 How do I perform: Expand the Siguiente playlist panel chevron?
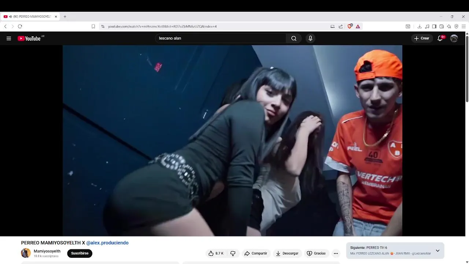[x=437, y=251]
